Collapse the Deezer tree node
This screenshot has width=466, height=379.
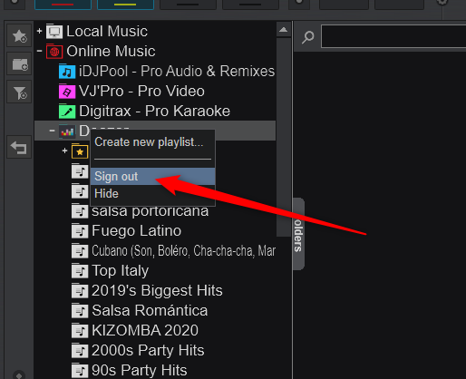(x=52, y=131)
